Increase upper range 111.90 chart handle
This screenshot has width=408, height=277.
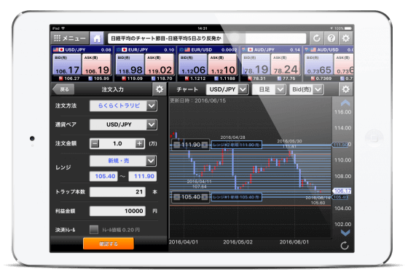pyautogui.click(x=205, y=145)
